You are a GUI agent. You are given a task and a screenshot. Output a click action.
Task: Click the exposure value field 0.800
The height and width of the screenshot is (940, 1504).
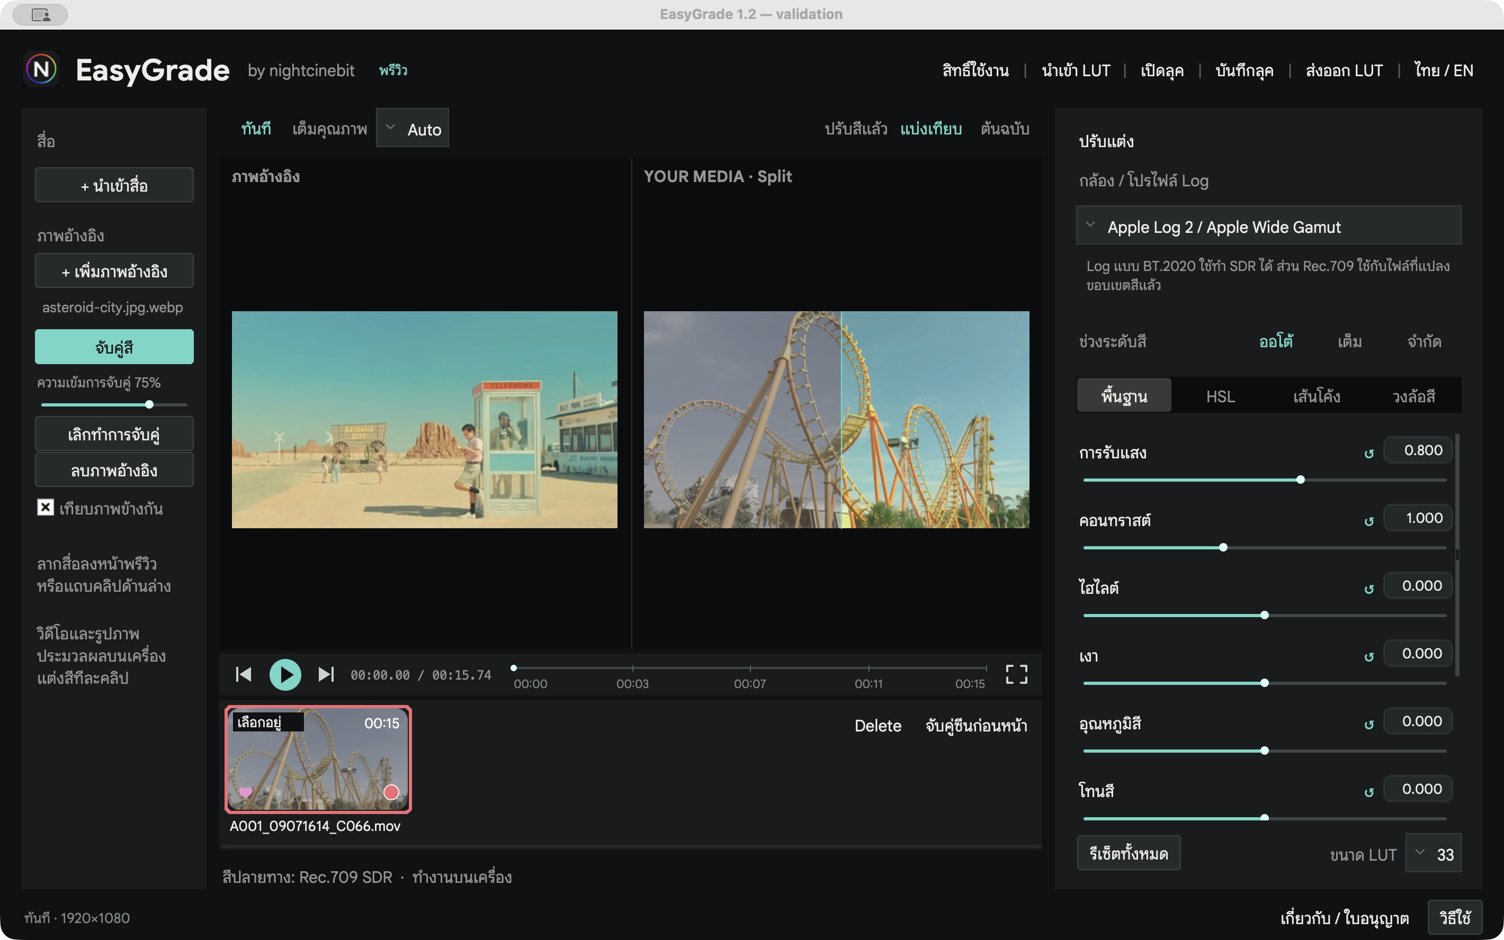coord(1418,450)
